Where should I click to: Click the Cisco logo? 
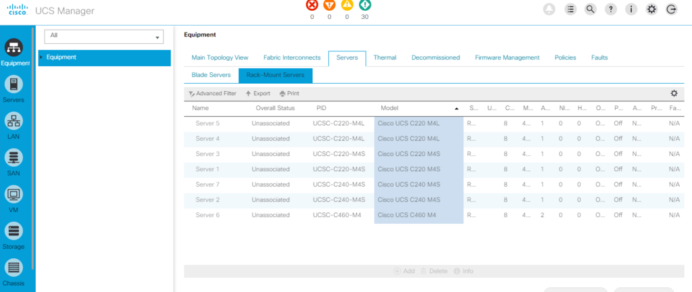[18, 11]
